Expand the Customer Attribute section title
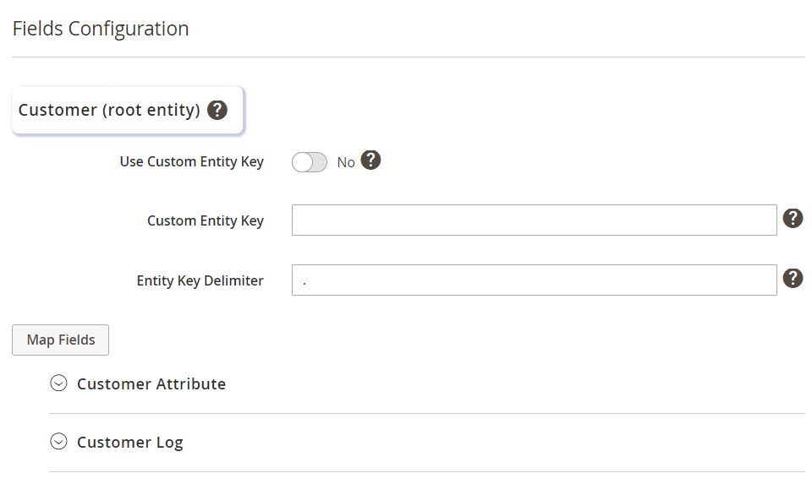The image size is (812, 495). click(151, 383)
